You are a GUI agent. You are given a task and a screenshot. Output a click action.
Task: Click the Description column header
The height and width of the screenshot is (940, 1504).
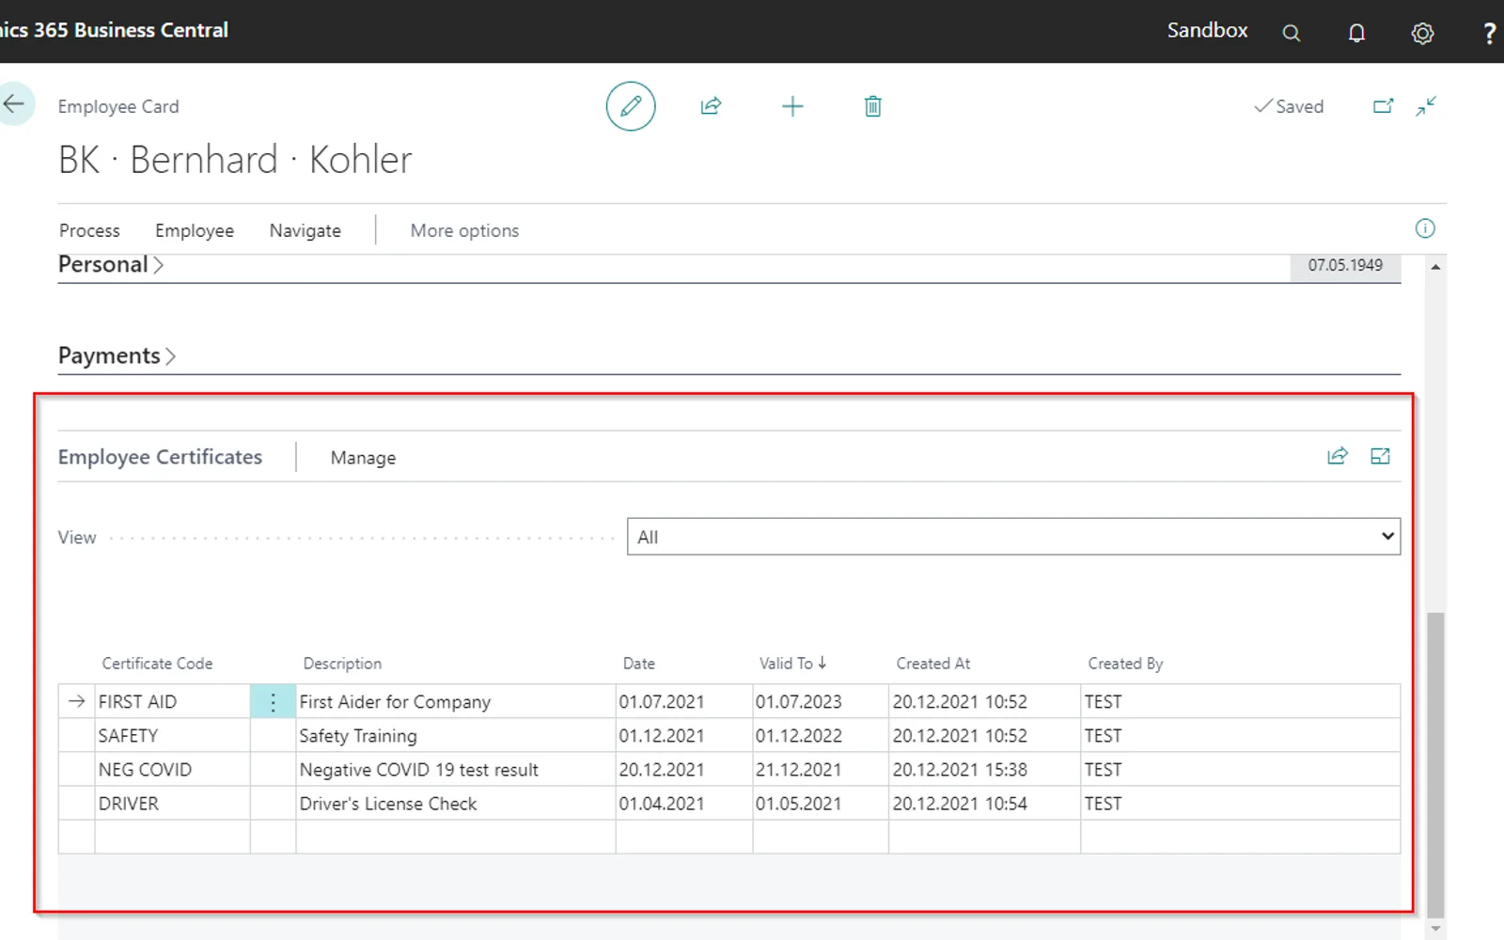click(342, 664)
